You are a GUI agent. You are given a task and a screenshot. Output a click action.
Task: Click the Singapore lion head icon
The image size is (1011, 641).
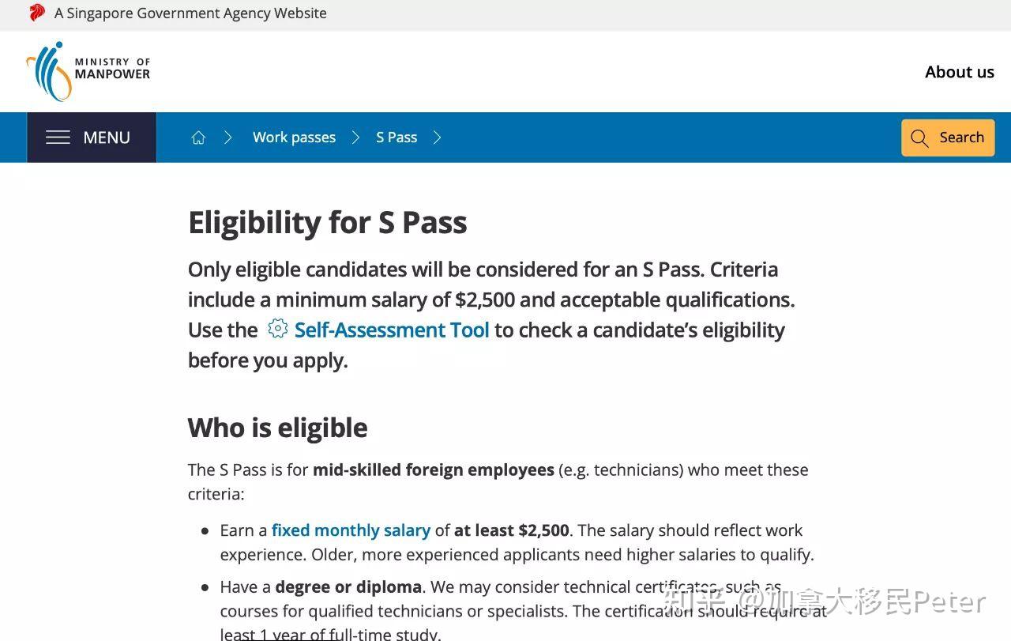(37, 13)
